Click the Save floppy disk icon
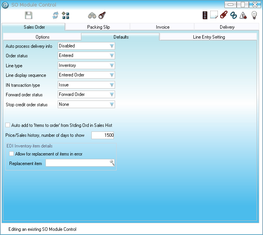Viewport: 263px width, 235px height. [29, 15]
